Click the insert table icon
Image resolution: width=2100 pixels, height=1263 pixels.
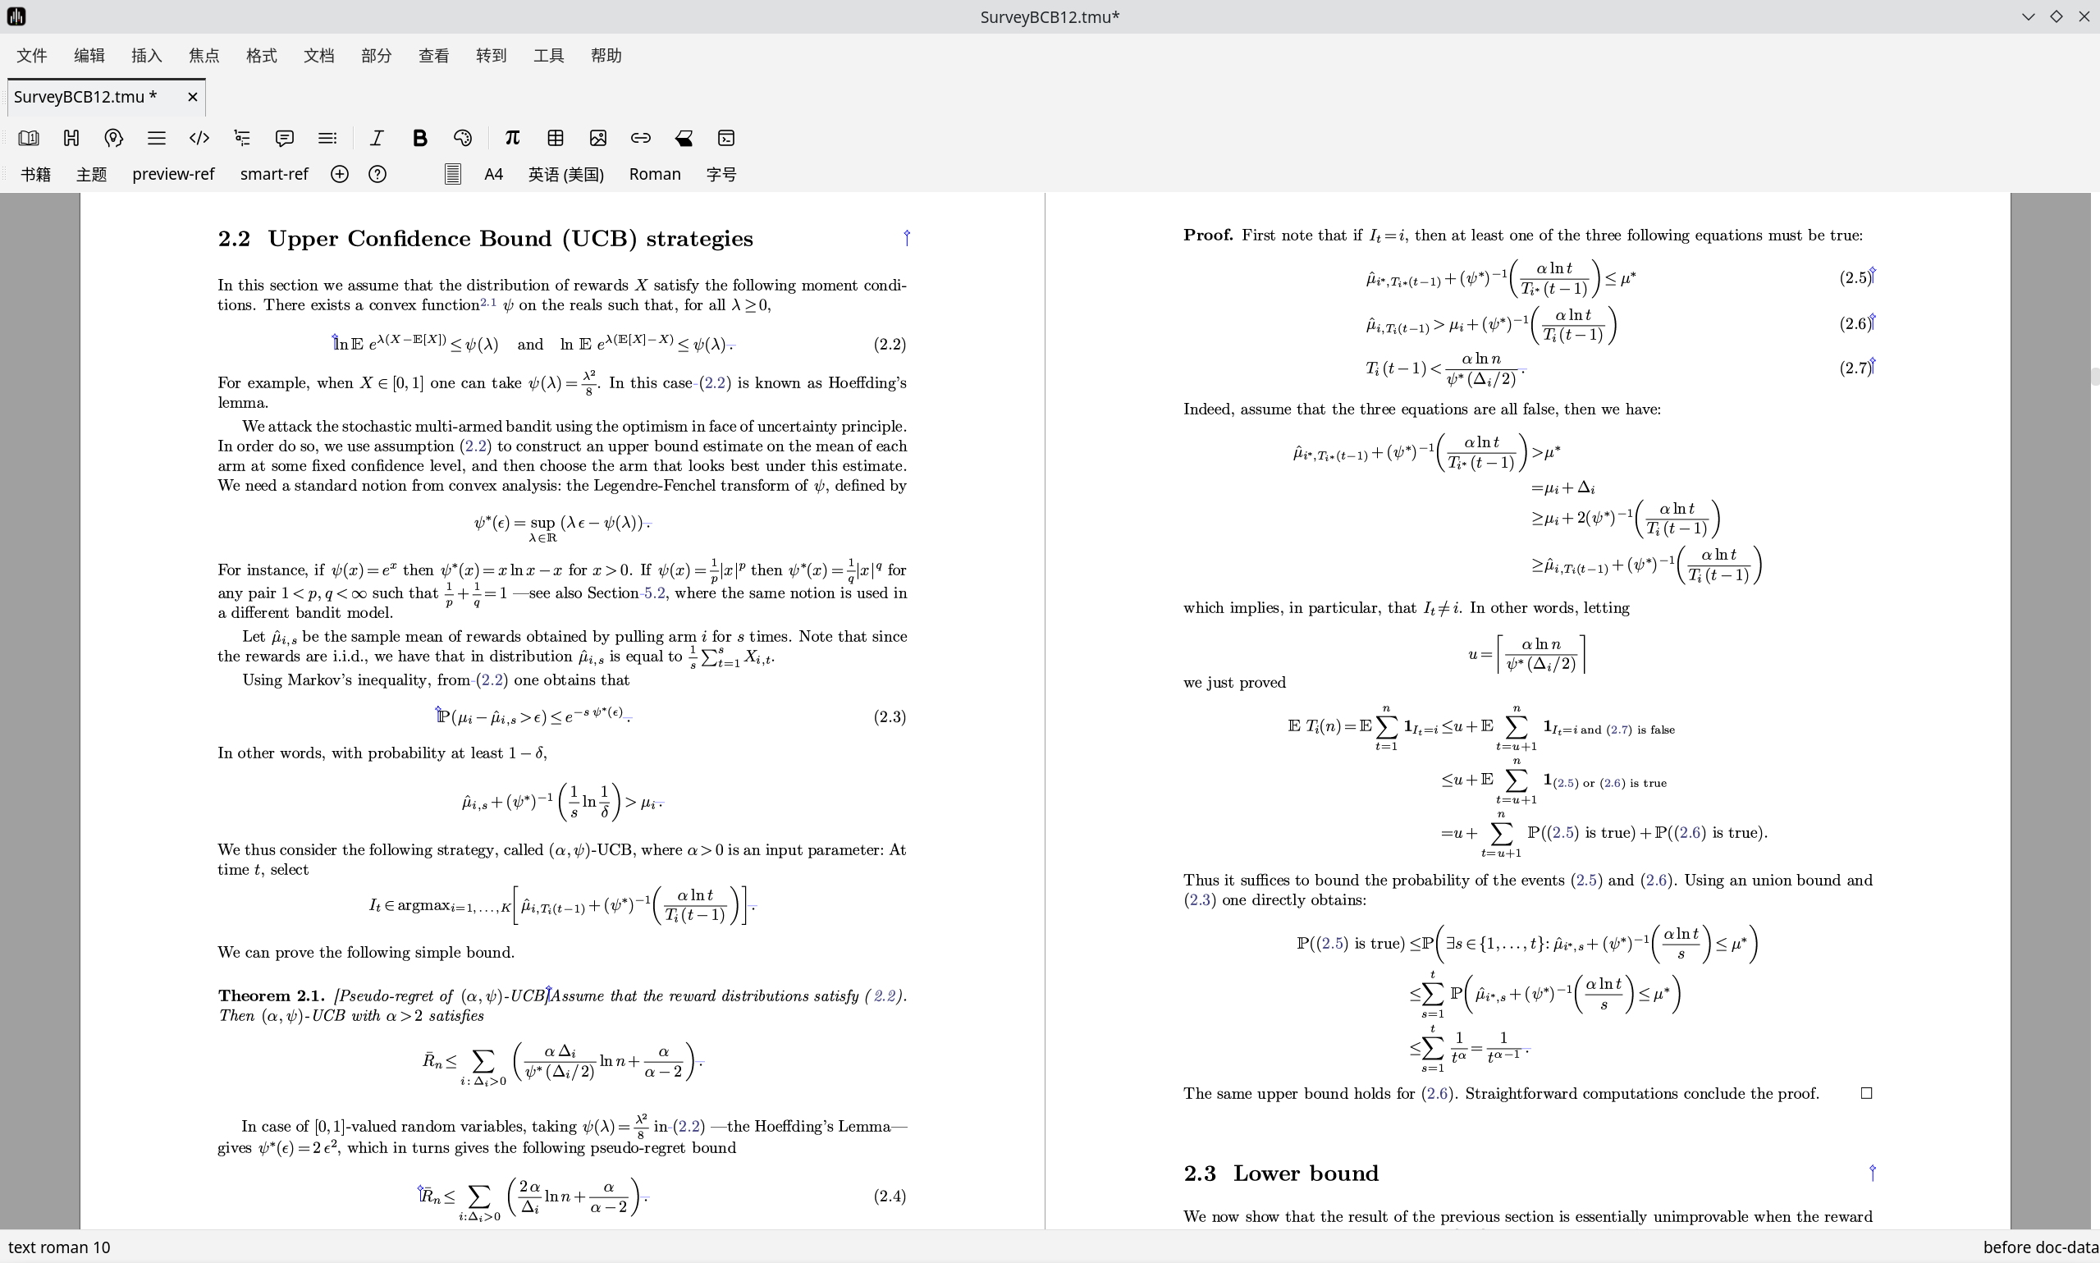point(556,138)
